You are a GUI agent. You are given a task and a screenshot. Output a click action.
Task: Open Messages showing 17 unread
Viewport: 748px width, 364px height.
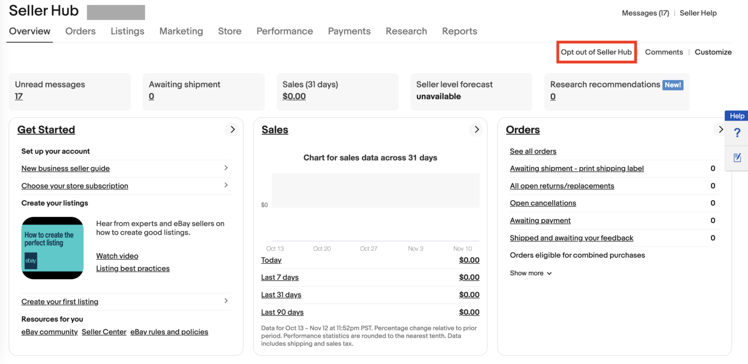[645, 13]
